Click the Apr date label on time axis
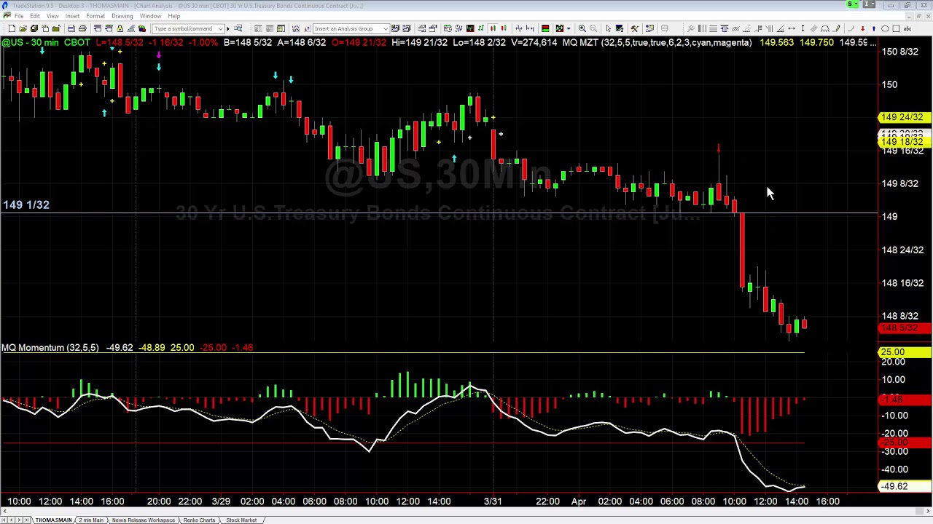 (x=579, y=501)
